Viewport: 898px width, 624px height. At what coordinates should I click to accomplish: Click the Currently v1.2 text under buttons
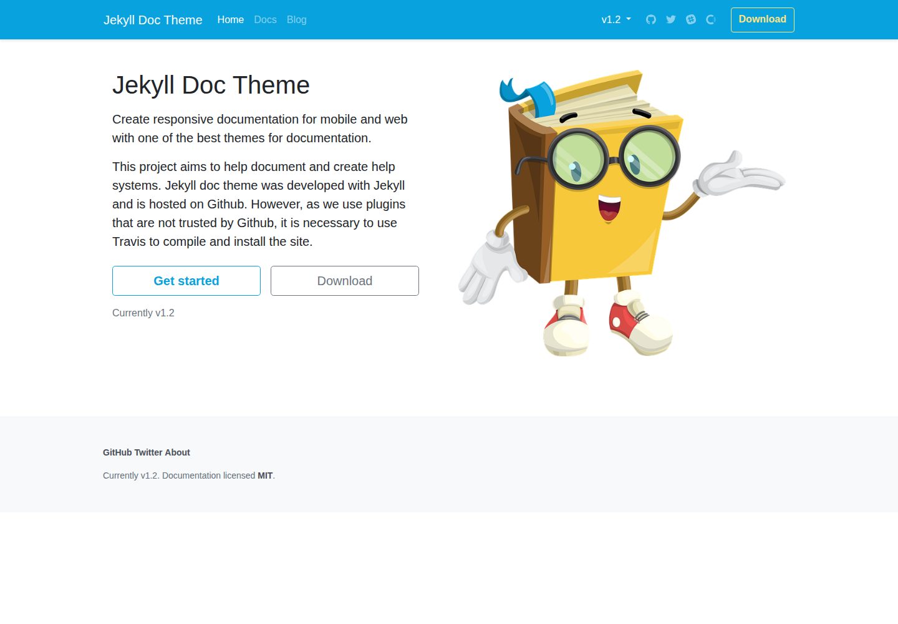[x=143, y=313]
